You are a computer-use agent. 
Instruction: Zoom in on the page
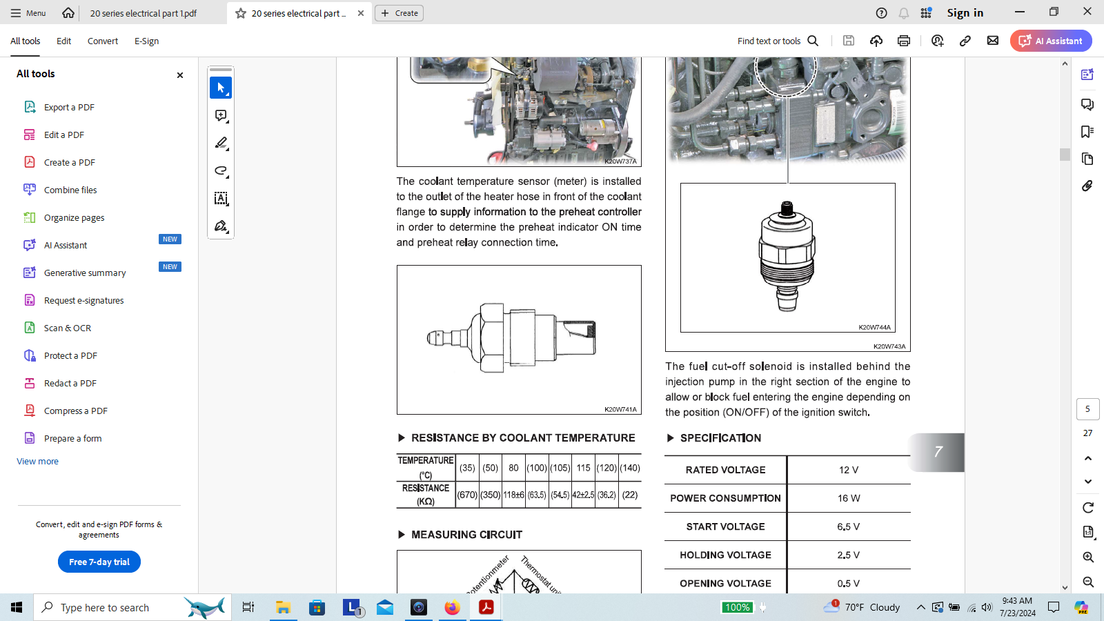[x=1088, y=557]
